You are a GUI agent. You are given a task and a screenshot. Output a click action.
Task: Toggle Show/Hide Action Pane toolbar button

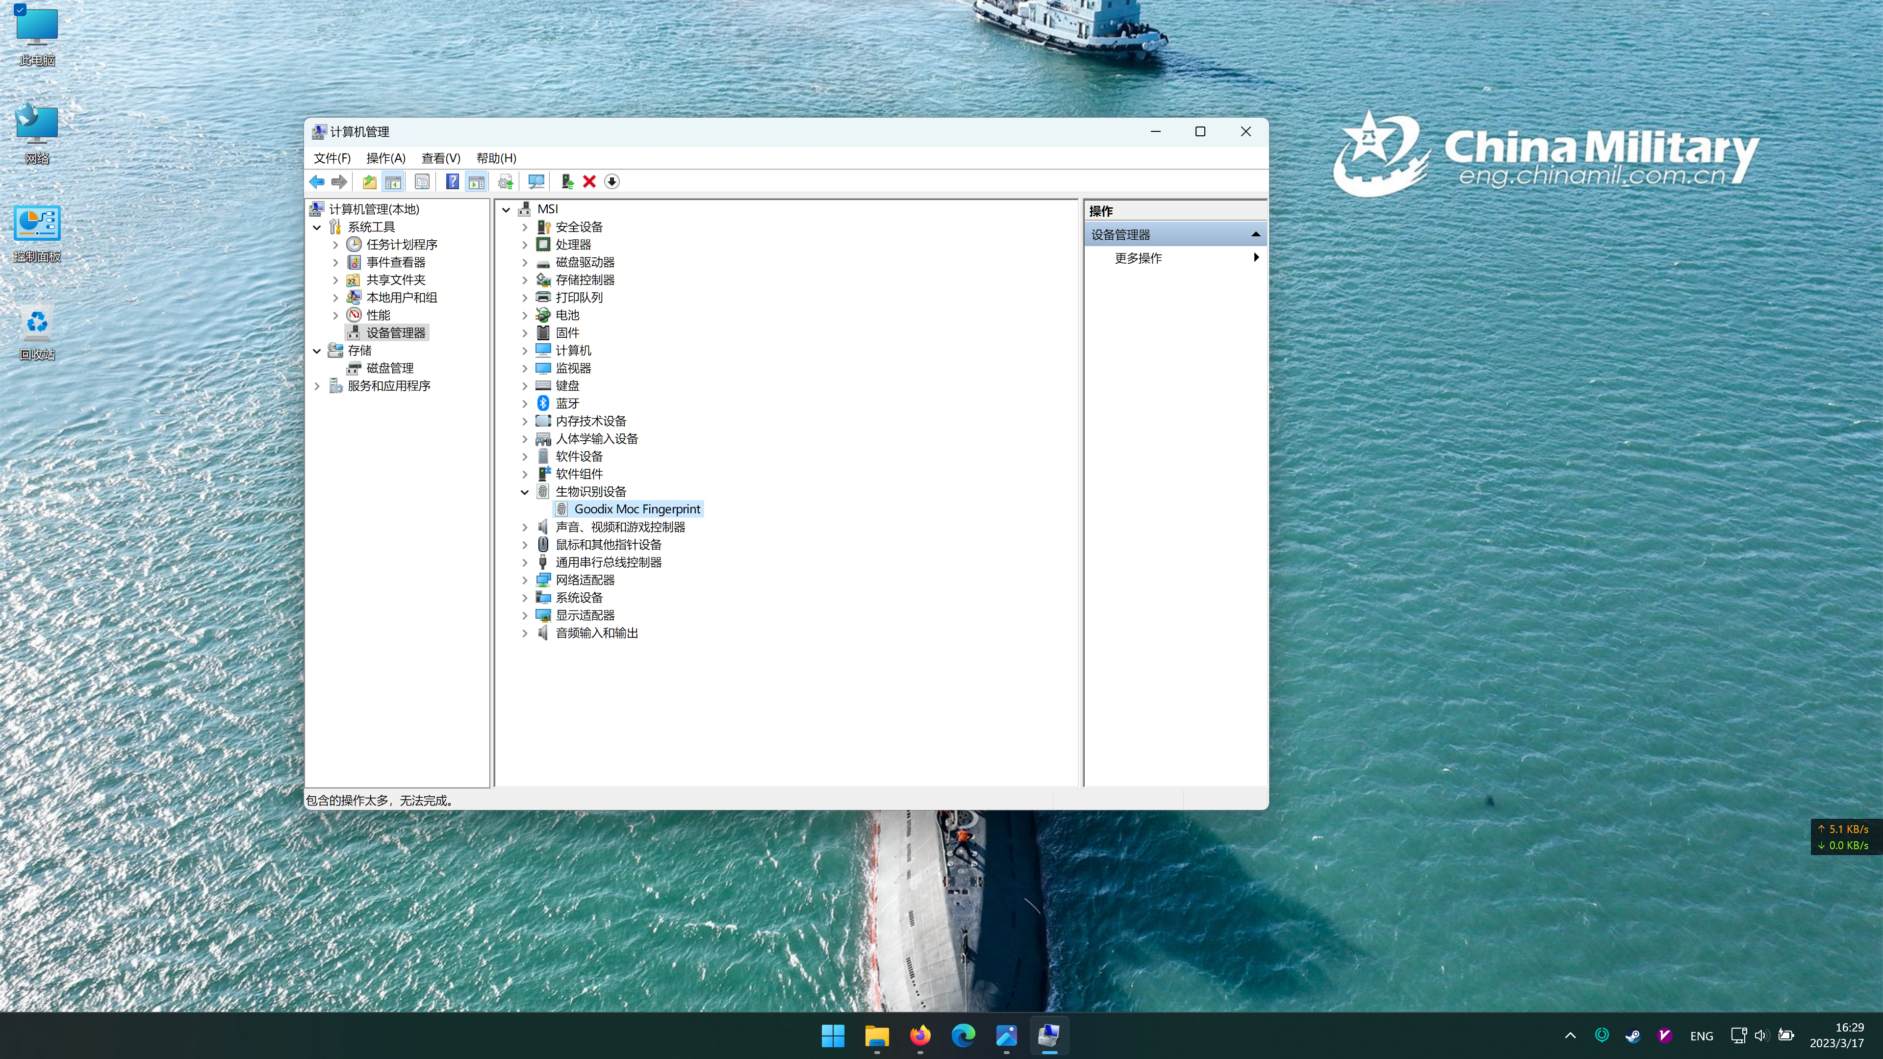tap(476, 181)
